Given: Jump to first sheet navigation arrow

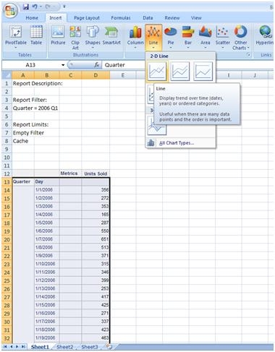Looking at the screenshot, I should pos(5,347).
